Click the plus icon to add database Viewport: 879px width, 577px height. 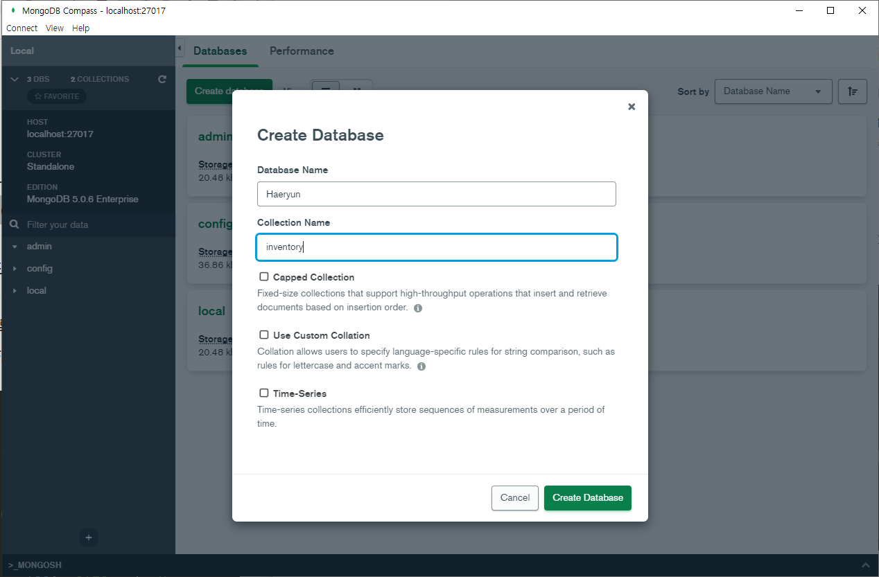pos(89,538)
